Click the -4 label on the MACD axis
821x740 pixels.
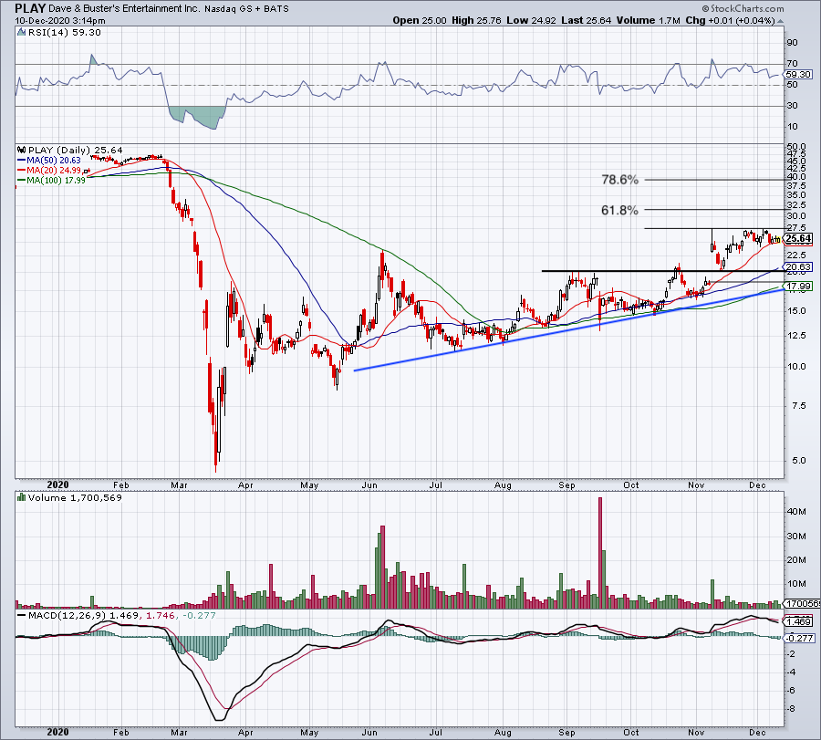point(791,672)
